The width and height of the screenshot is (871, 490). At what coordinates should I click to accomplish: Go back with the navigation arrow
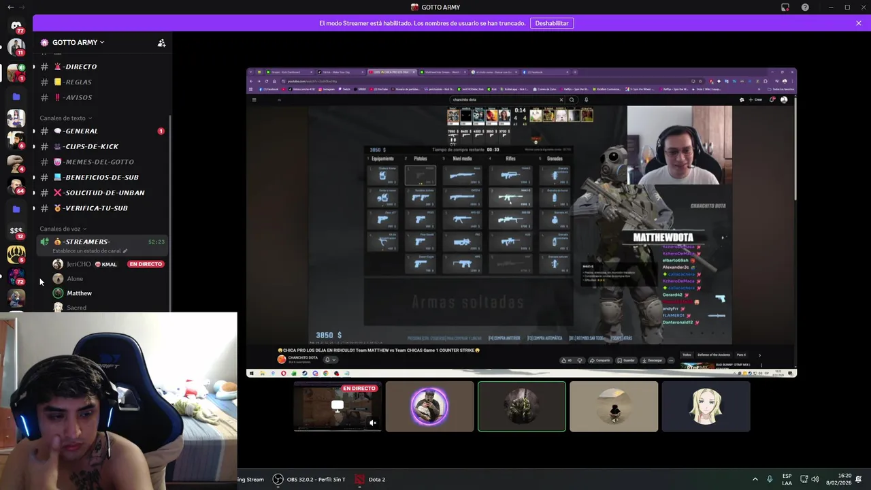(10, 7)
